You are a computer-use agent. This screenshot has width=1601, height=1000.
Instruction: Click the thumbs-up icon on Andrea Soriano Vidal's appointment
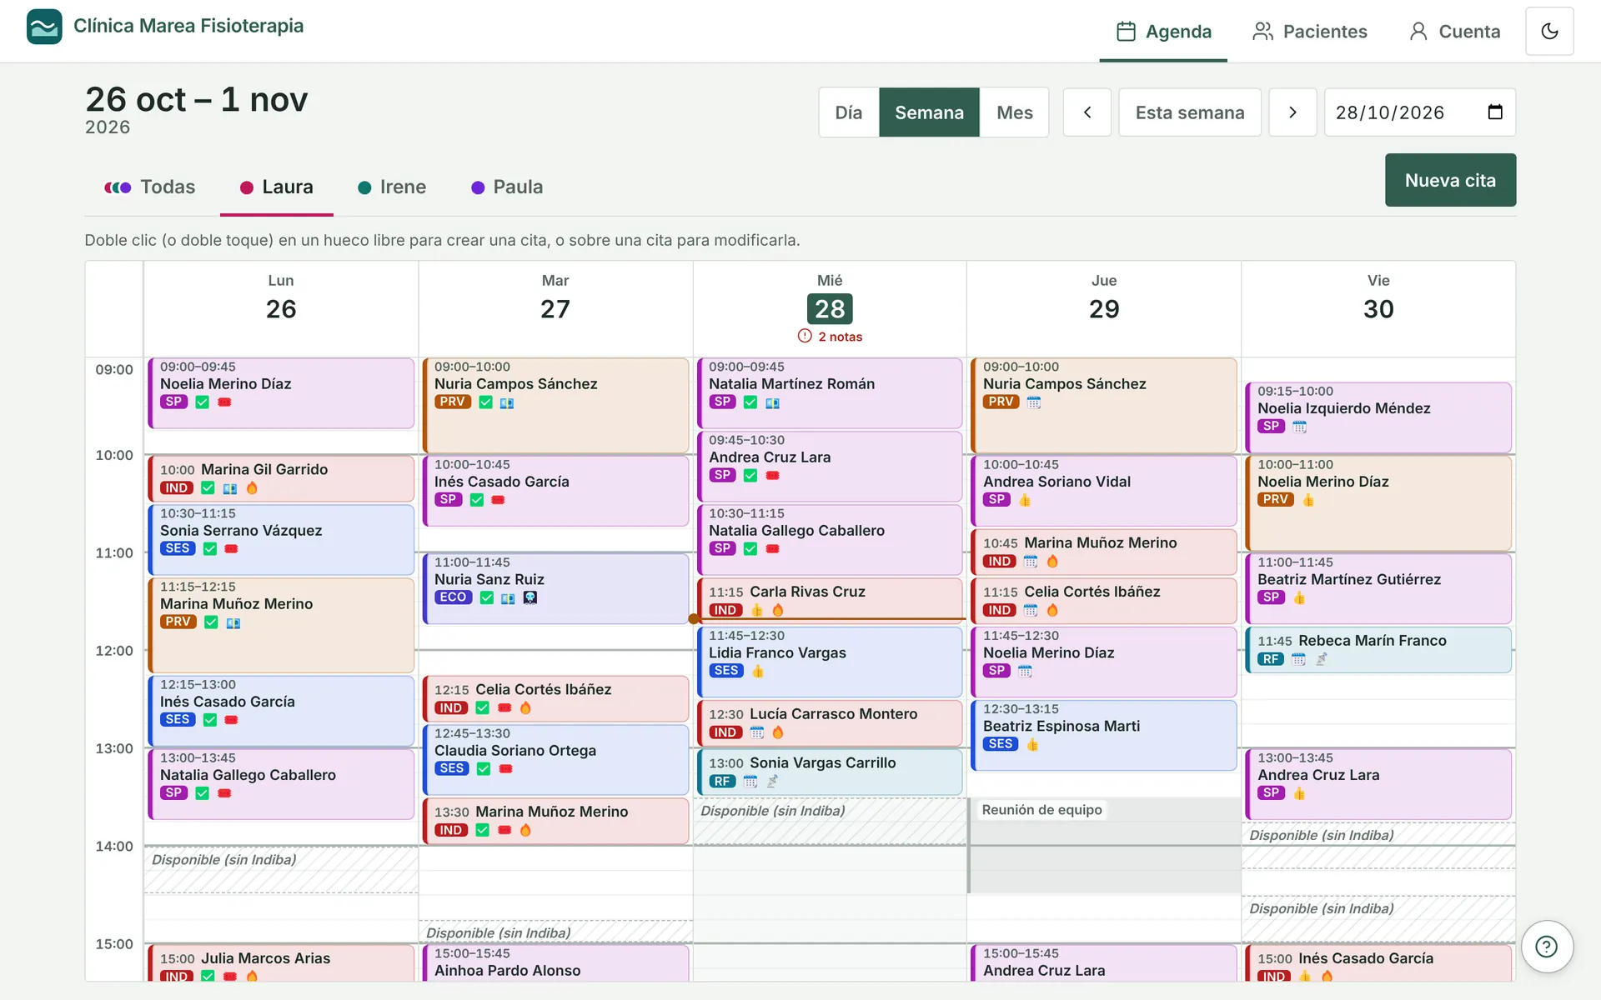[1025, 500]
